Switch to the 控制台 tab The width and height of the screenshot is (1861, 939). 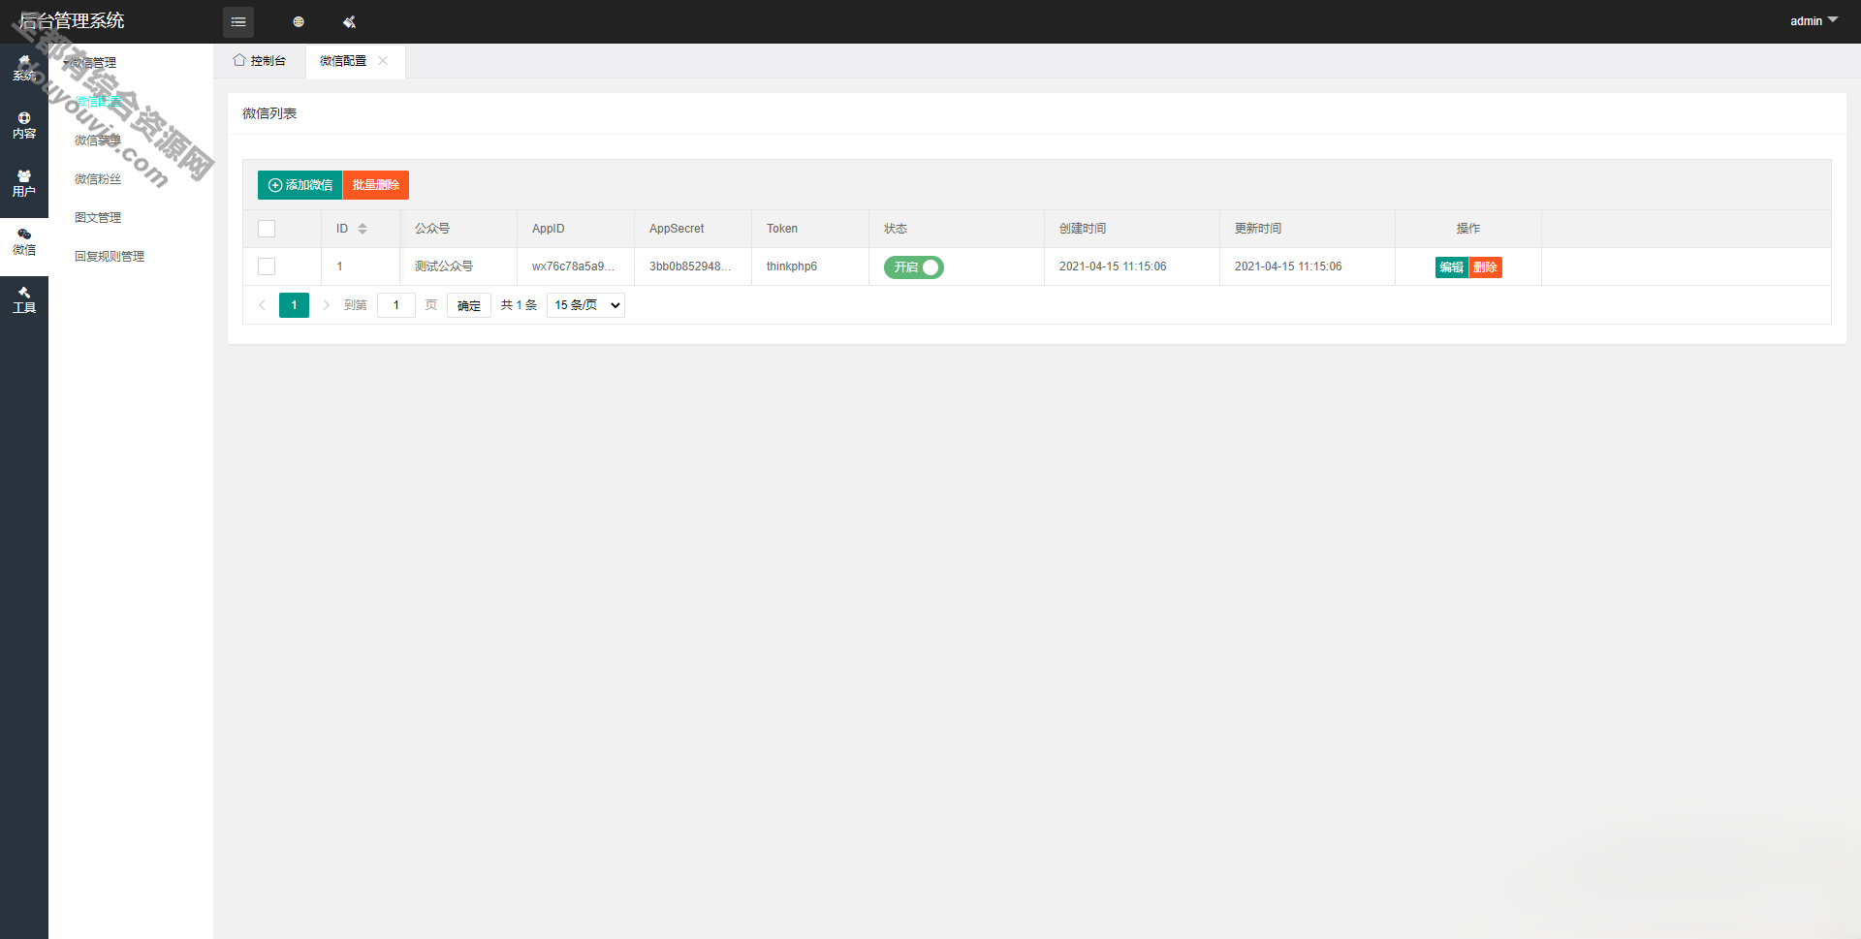coord(260,60)
